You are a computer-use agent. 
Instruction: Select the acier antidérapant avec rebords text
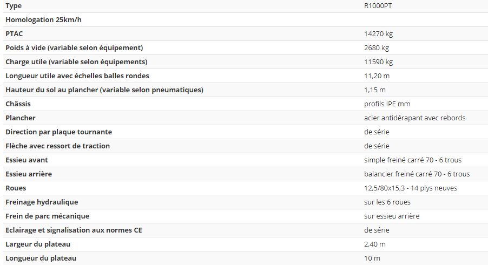[x=414, y=118]
